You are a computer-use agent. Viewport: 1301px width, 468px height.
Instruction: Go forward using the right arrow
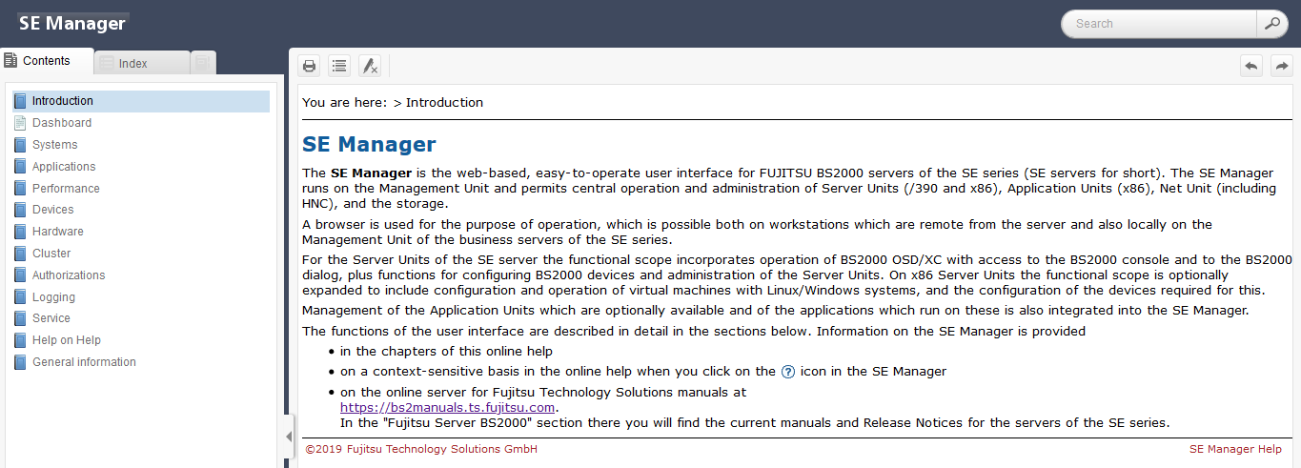click(x=1282, y=66)
